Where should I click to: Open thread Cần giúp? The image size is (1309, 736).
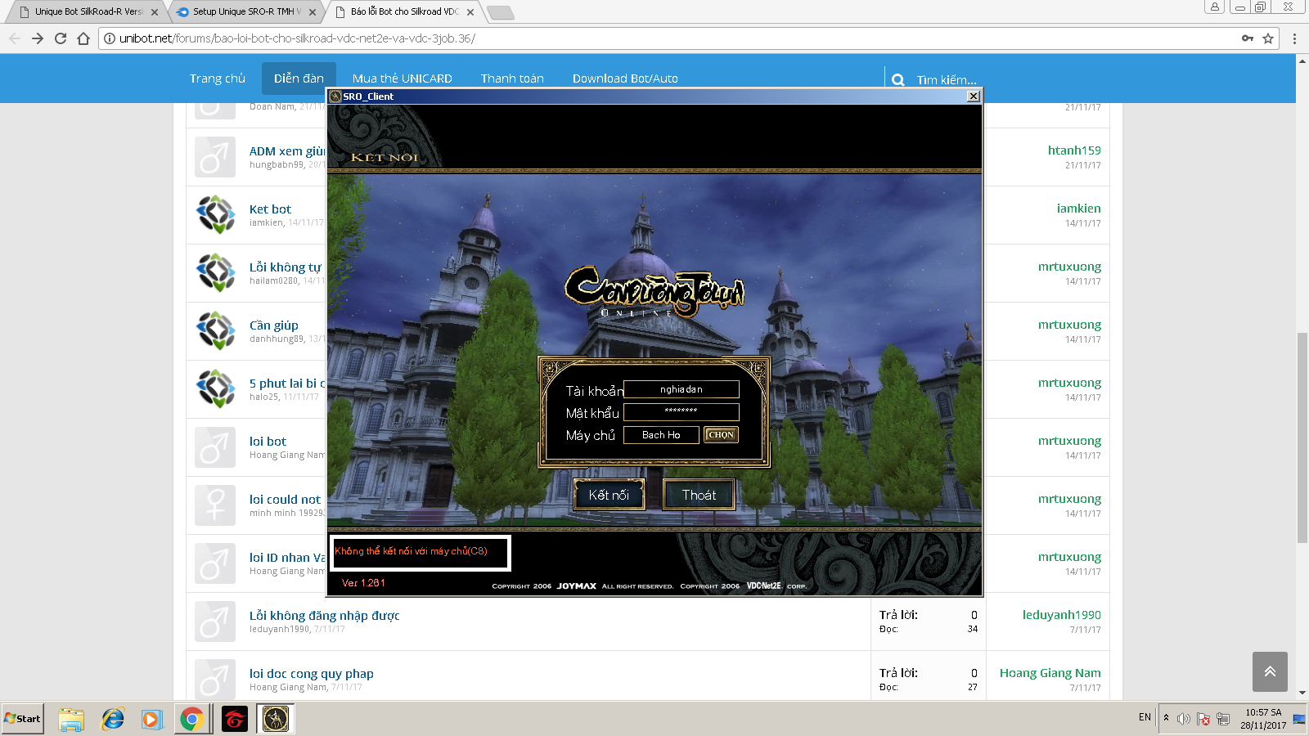(x=274, y=325)
